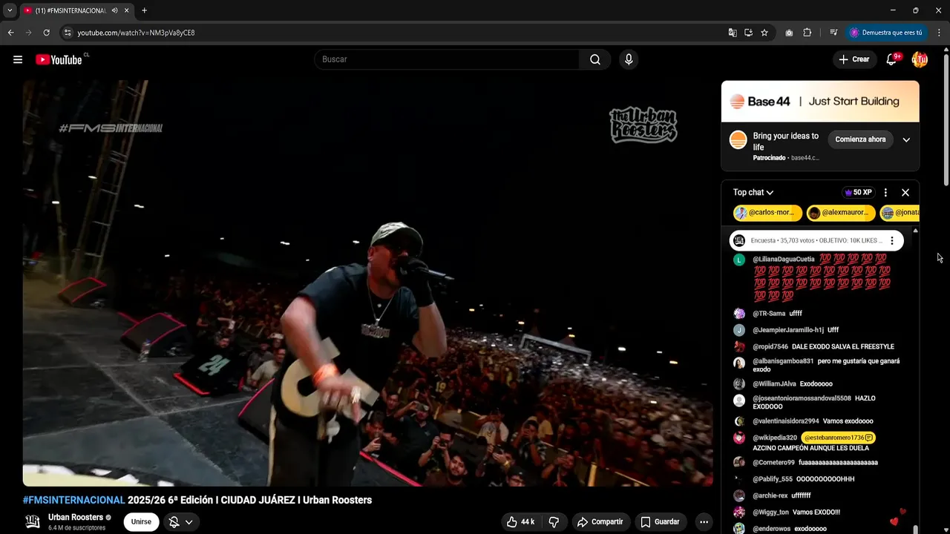Viewport: 950px width, 534px height.
Task: Click the page vertical scrollbar
Action: (946, 119)
